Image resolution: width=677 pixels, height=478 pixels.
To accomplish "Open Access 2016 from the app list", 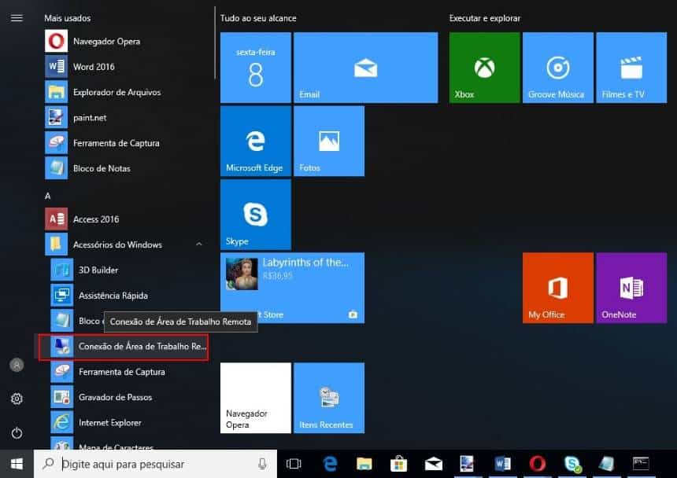I will 123,219.
